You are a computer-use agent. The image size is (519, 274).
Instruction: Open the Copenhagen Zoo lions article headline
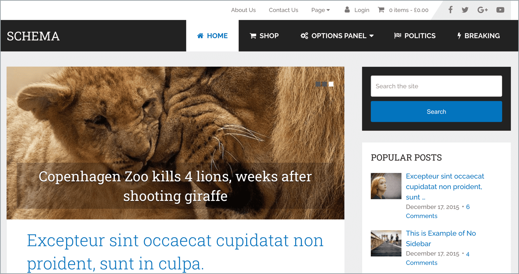(175, 186)
